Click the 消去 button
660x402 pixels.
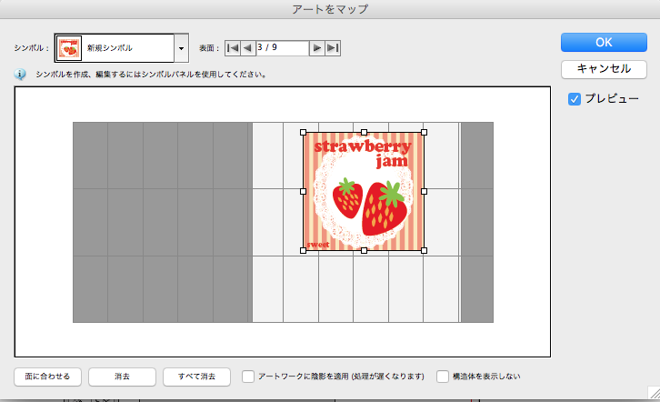122,377
